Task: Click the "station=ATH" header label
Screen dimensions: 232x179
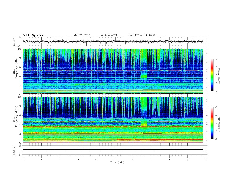Action: click(x=109, y=35)
